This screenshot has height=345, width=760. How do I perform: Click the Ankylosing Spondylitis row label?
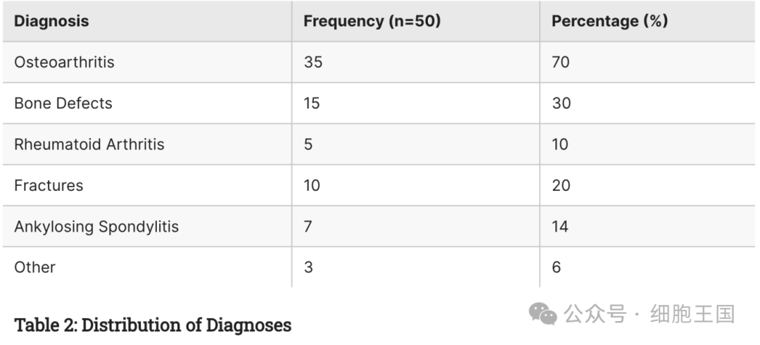point(96,227)
